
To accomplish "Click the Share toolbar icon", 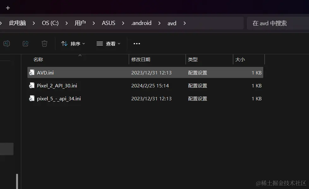I will [x=26, y=44].
